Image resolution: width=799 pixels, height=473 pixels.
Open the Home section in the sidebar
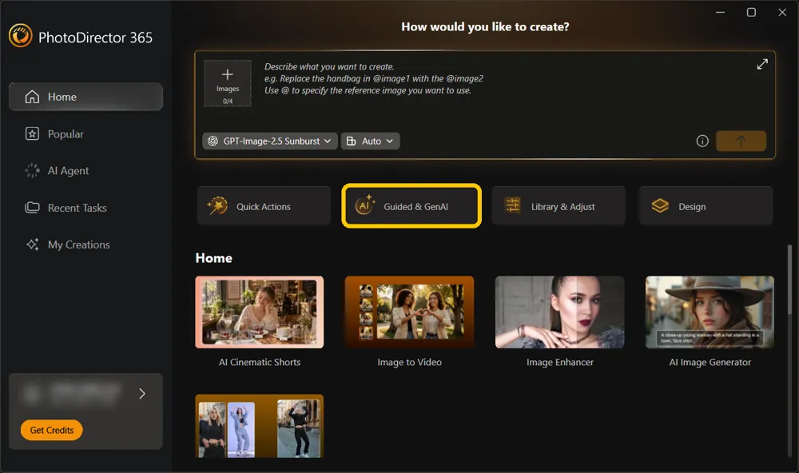(x=85, y=97)
